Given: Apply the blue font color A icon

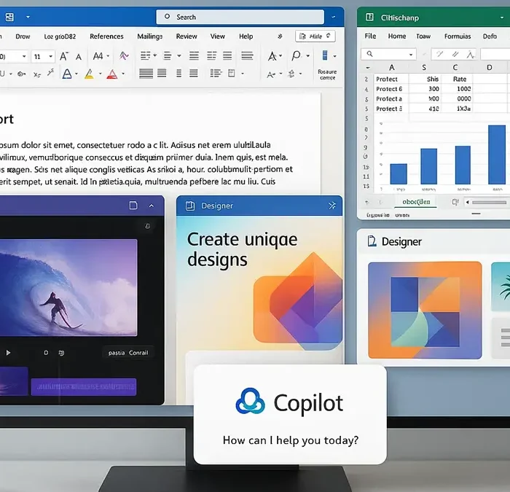Looking at the screenshot, I should (67, 74).
